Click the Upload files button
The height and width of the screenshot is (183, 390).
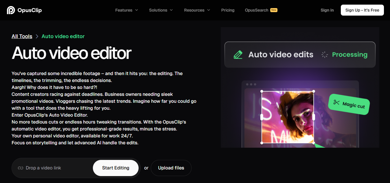point(171,168)
